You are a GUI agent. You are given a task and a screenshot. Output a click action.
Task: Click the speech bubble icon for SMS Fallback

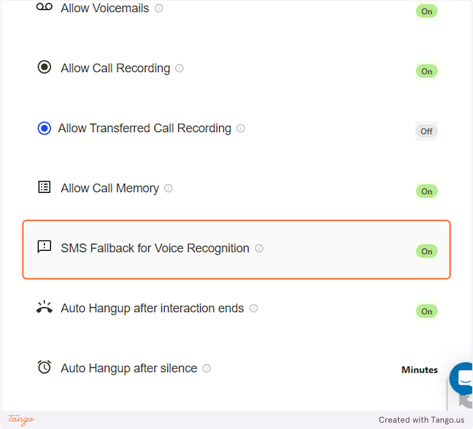(x=44, y=247)
